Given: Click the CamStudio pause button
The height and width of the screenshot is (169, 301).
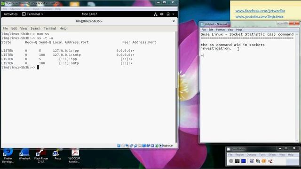Looking at the screenshot, I should pyautogui.click(x=237, y=161).
